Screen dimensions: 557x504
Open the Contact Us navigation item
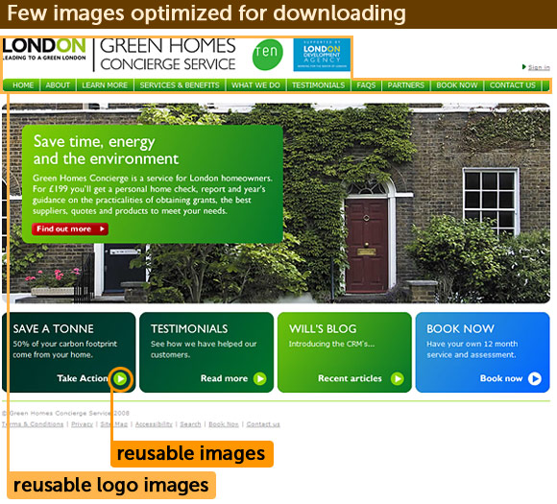[x=512, y=85]
